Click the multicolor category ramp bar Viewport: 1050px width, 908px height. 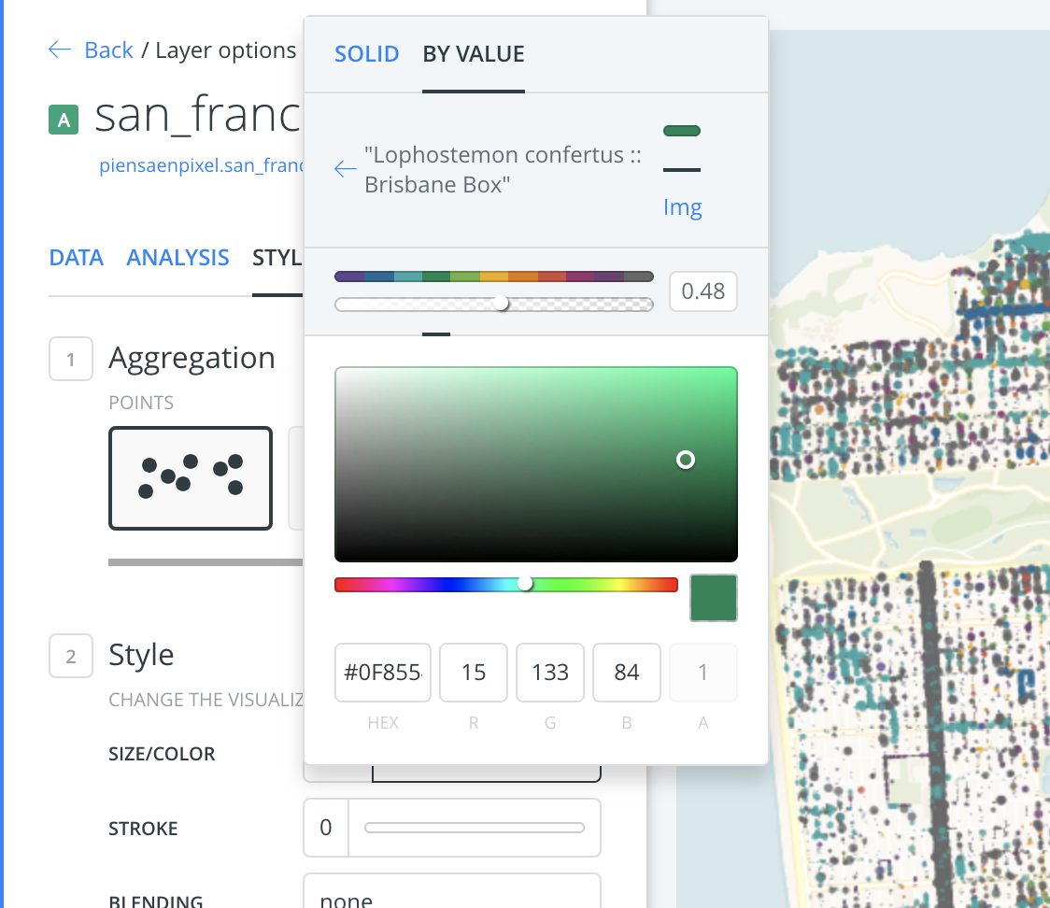pos(493,277)
